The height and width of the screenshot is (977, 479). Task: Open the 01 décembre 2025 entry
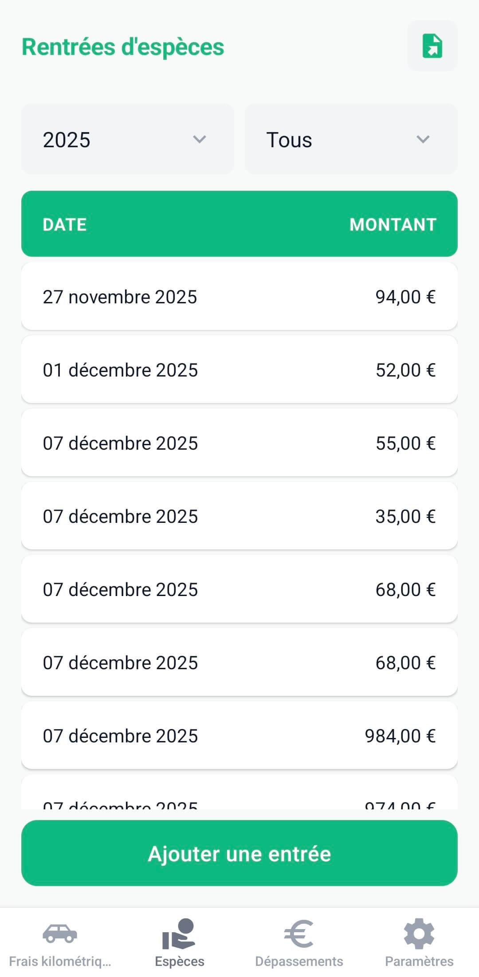click(239, 370)
